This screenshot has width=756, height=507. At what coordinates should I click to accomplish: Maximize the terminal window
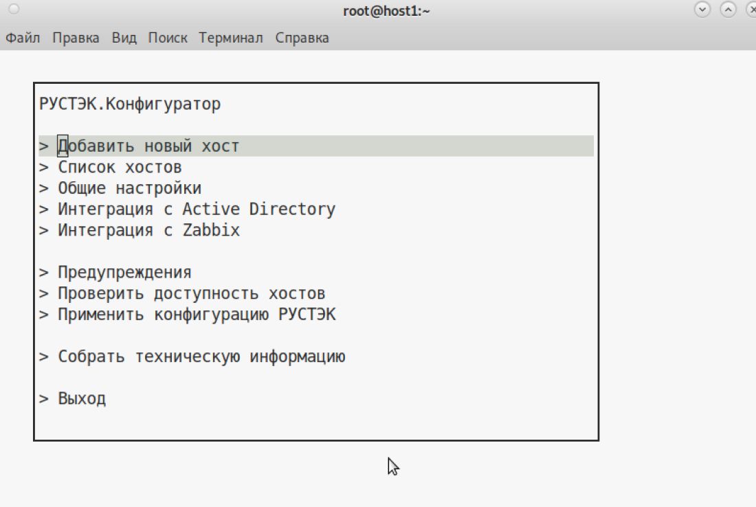pos(728,10)
